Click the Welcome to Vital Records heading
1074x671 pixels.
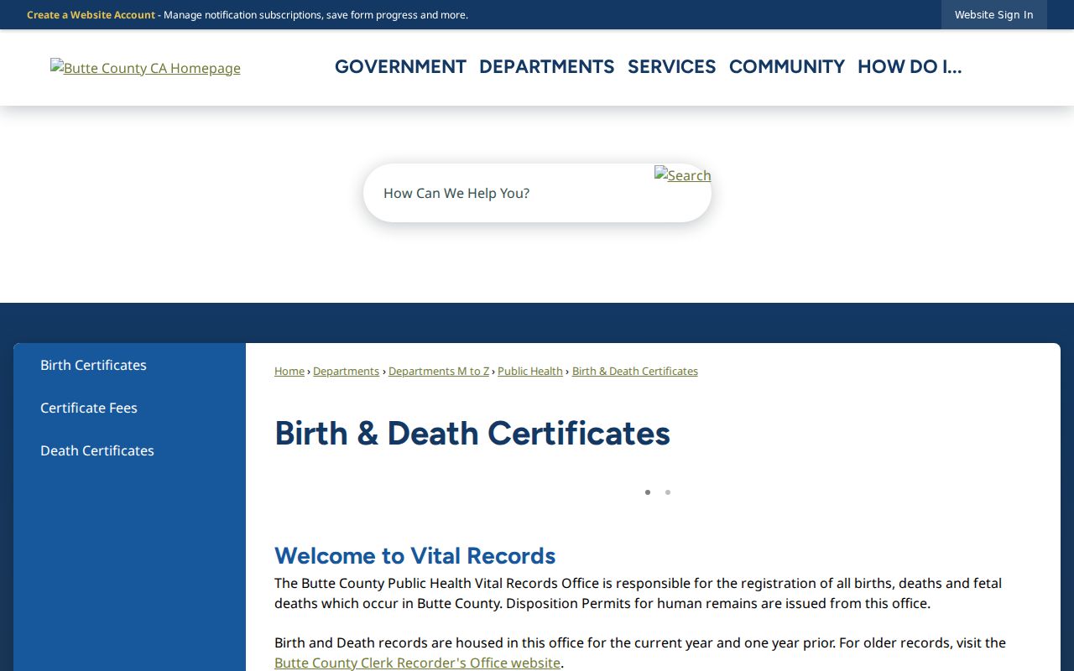[414, 556]
